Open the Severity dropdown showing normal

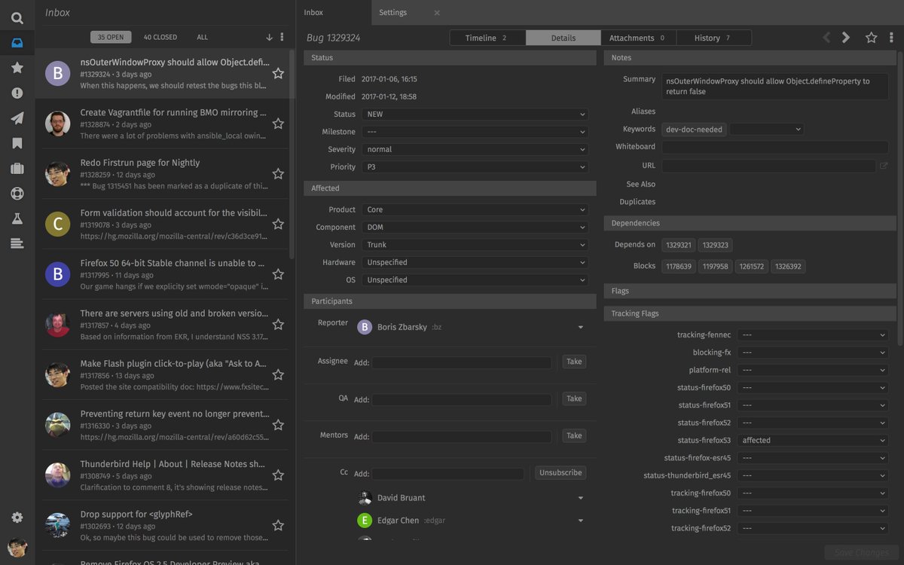click(474, 149)
